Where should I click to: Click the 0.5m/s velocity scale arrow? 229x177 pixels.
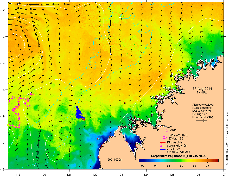[201, 121]
